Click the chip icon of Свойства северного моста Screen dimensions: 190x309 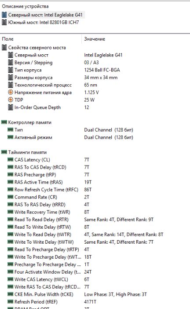(4, 48)
